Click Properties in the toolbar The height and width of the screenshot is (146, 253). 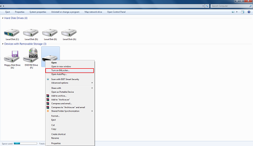point(20,12)
